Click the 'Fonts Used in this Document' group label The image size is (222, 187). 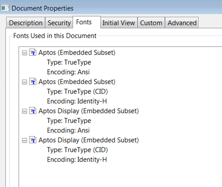[55, 36]
